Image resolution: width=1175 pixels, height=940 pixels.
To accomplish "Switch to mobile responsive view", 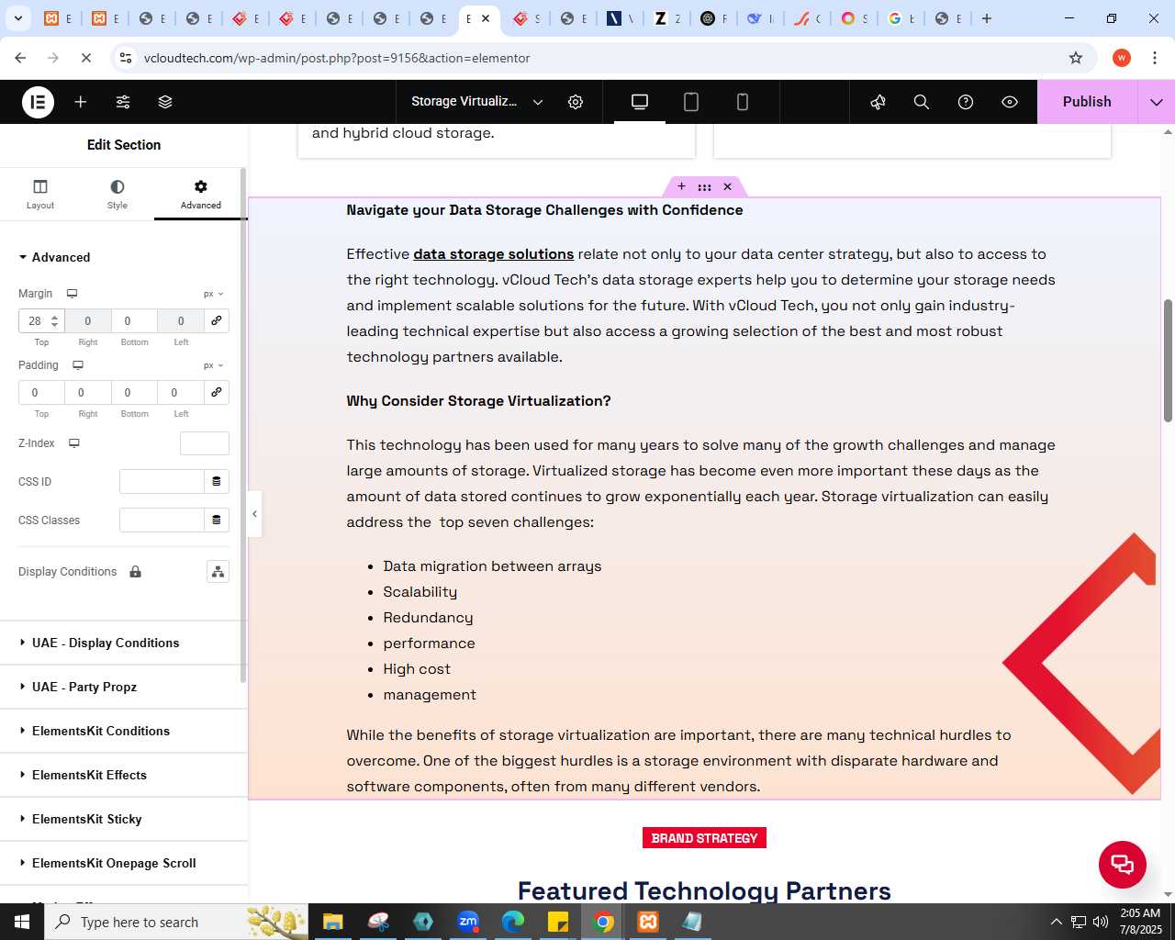I will click(x=743, y=102).
